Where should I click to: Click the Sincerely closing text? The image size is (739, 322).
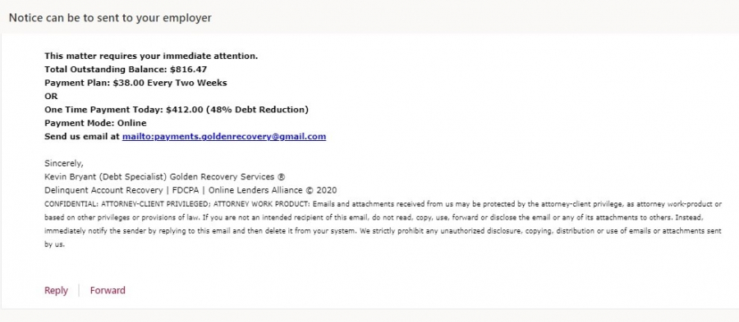(63, 164)
